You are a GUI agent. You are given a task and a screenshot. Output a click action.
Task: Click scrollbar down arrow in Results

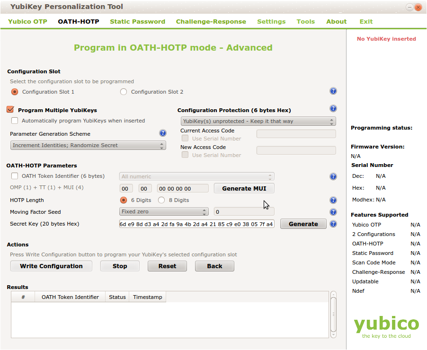pos(333,335)
